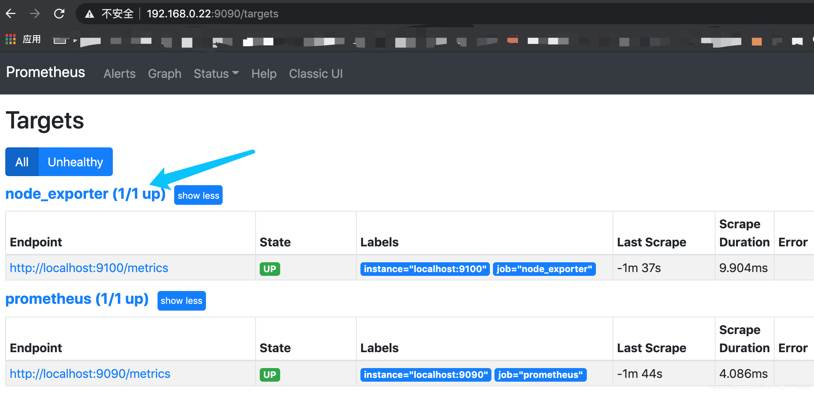Click the UP state badge for prometheus
Viewport: 814px width, 393px height.
270,374
